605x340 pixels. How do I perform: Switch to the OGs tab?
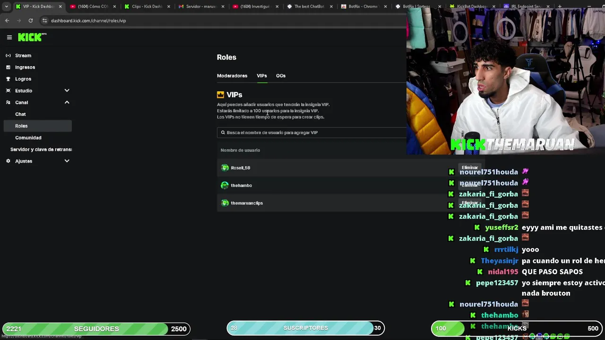coord(281,76)
